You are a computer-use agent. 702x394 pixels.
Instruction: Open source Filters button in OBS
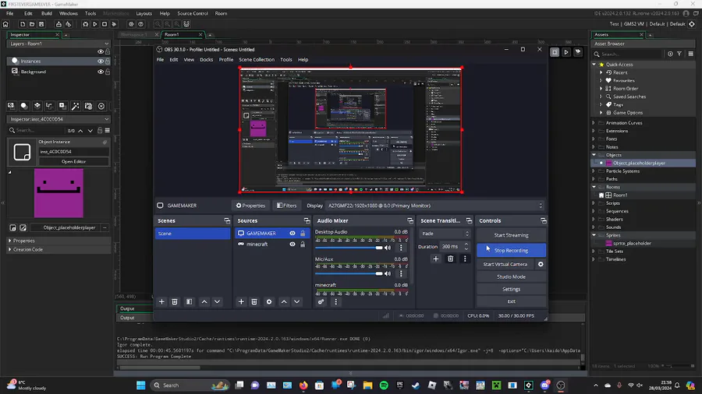click(286, 206)
